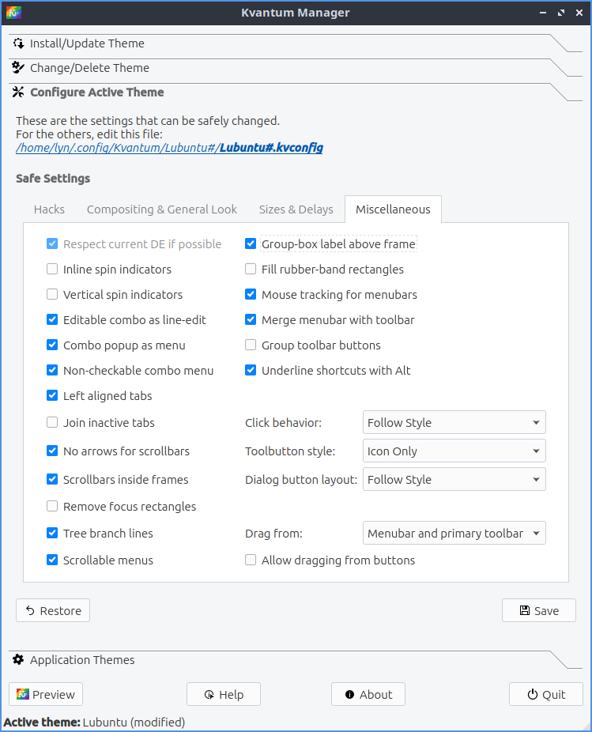Screen dimensions: 592x732
Task: Open the Sizes & Delays tab
Action: point(296,209)
